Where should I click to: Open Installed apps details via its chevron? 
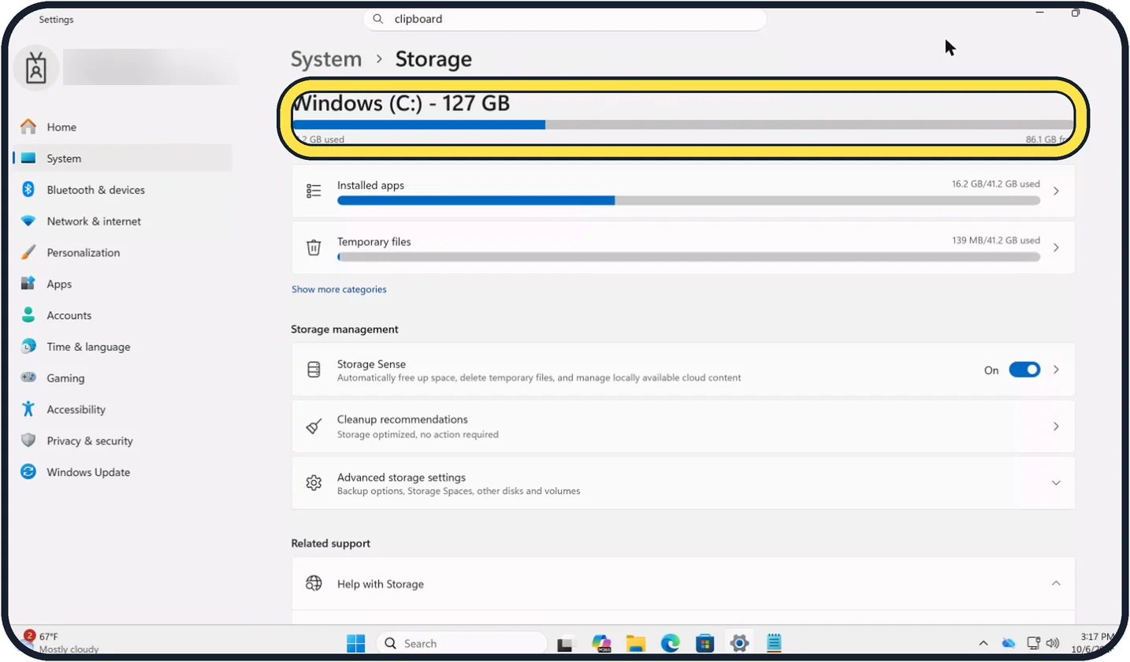1056,191
